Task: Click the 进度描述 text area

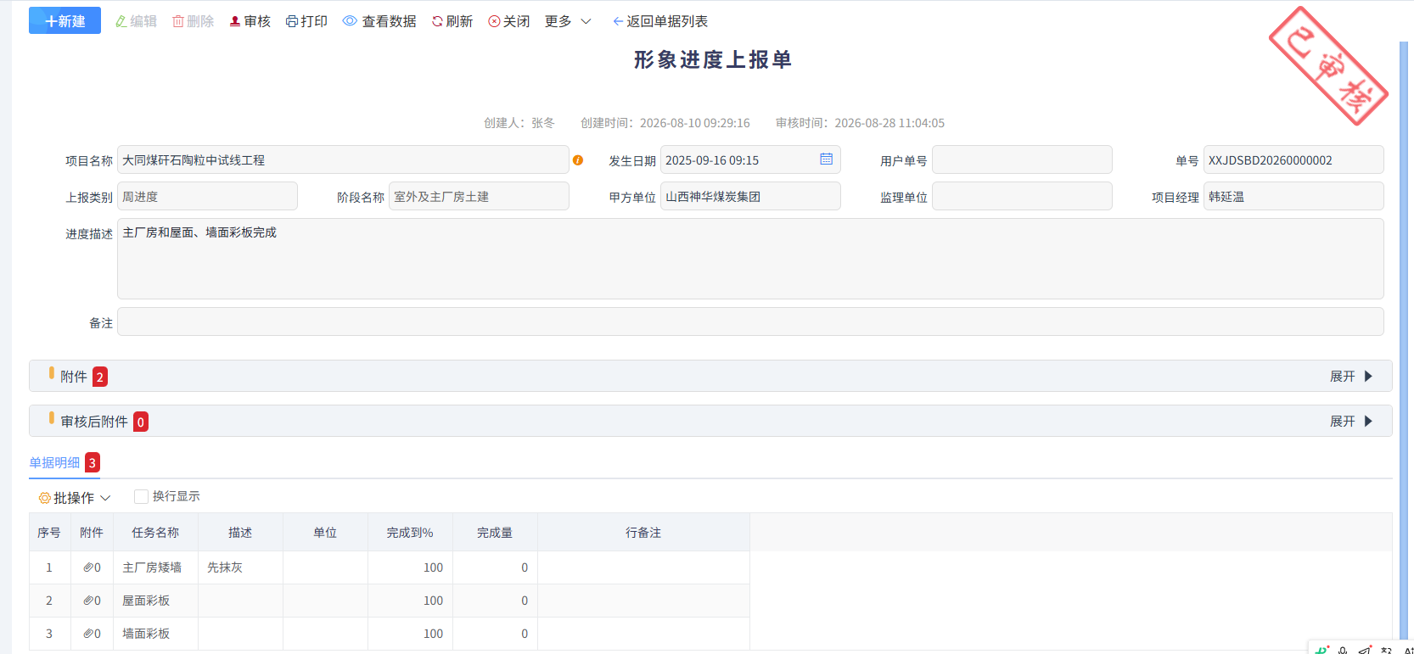Action: click(x=750, y=259)
